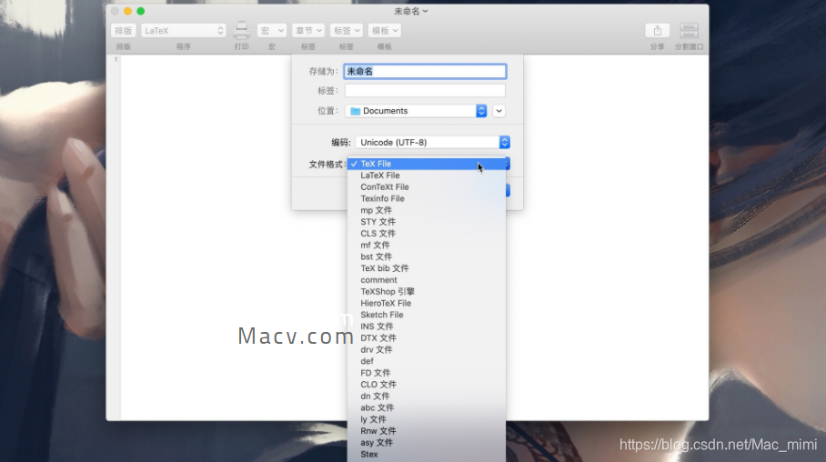826x462 pixels.
Task: Choose asy 文件 format
Action: tap(427, 442)
